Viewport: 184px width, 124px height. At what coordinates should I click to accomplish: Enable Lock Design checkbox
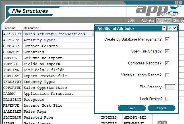tap(167, 99)
